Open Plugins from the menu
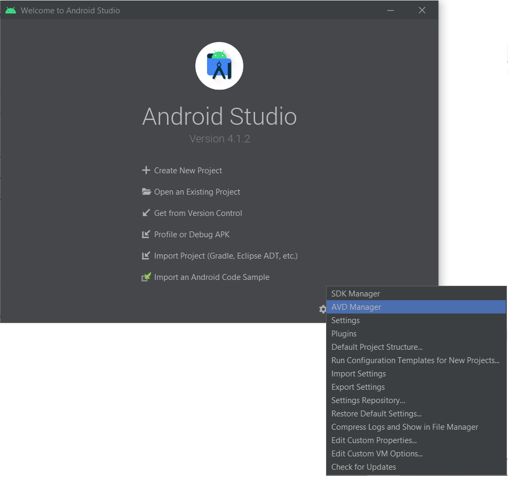The width and height of the screenshot is (508, 482). [416, 333]
